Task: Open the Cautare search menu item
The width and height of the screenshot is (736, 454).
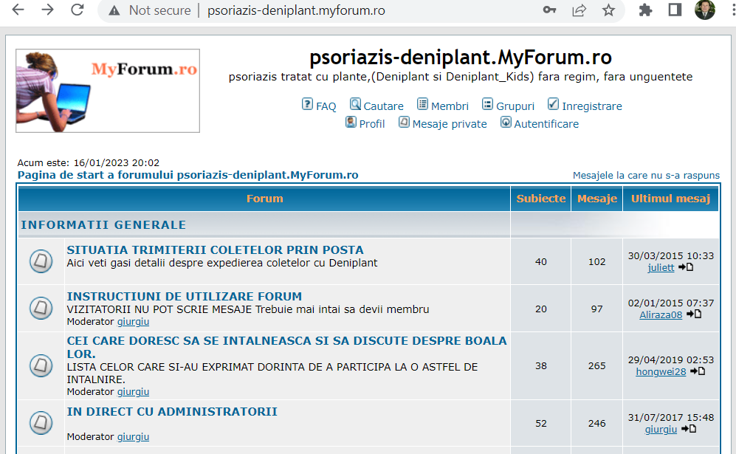Action: pyautogui.click(x=383, y=106)
